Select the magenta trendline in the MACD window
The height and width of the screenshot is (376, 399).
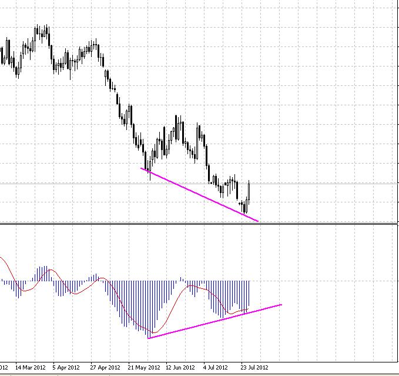pos(214,321)
